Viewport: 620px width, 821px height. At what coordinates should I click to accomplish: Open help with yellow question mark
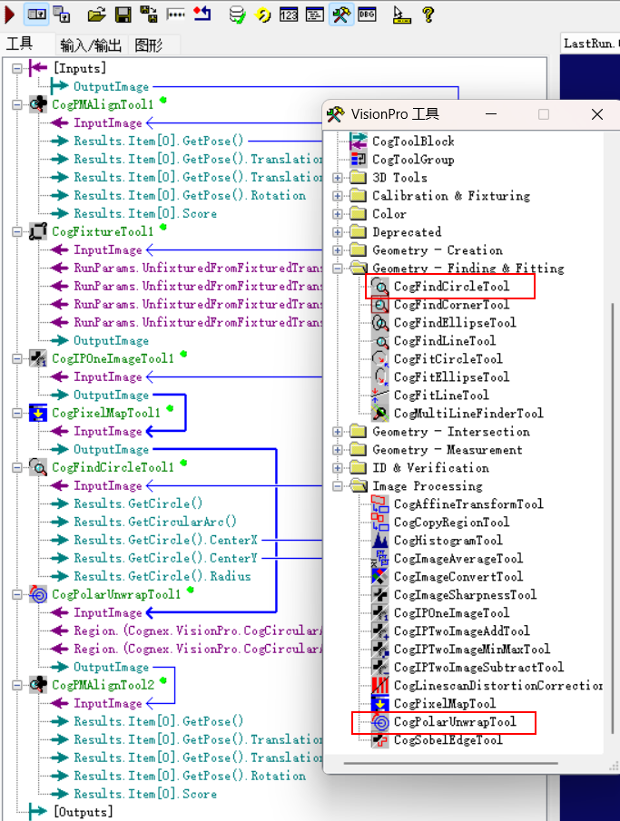point(428,15)
